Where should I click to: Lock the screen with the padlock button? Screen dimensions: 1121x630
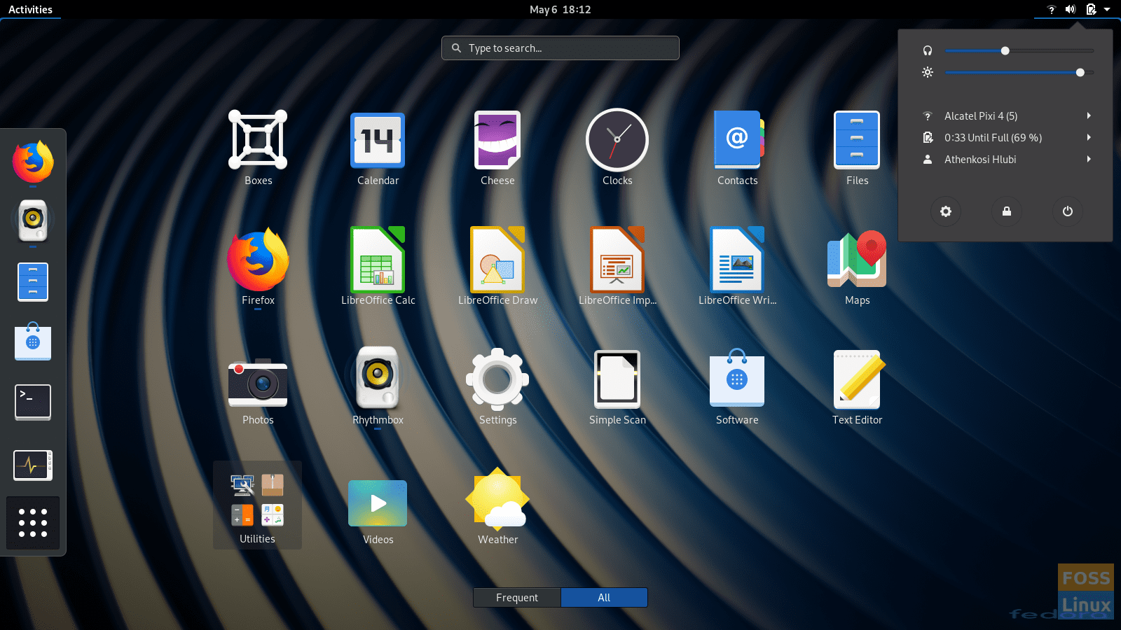(x=1006, y=211)
